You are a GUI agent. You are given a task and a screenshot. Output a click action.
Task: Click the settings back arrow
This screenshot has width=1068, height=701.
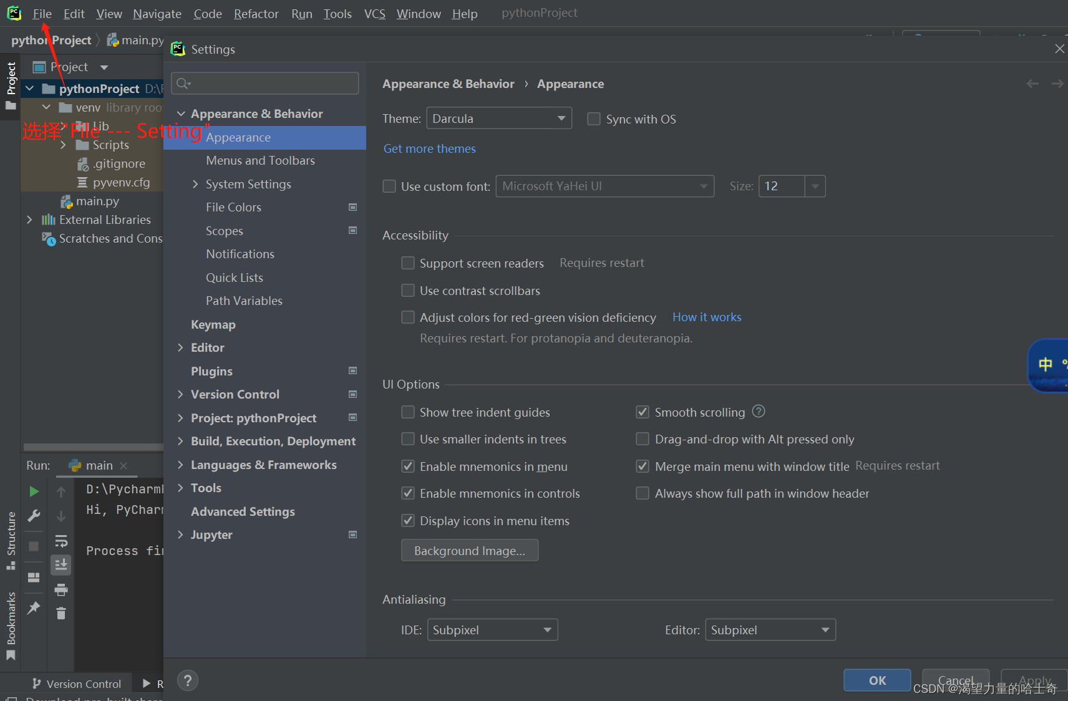(1032, 84)
